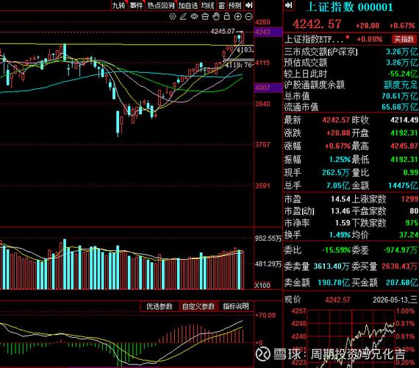419x368 pixels.
Task: Click the 金额 14475亿 value
Action: [x=403, y=185]
